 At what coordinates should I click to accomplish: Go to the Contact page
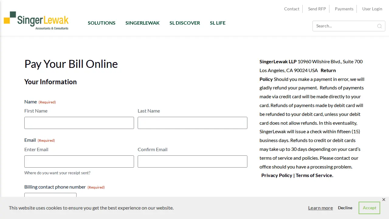tap(292, 9)
